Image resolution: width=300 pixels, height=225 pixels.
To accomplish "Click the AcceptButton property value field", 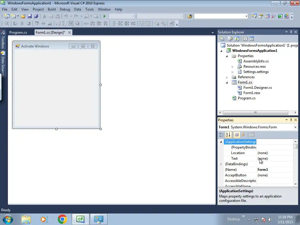I will 275,175.
